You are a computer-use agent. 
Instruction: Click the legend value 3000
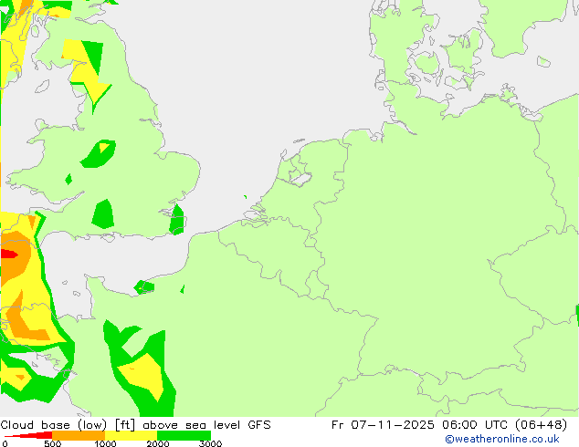[x=210, y=443]
